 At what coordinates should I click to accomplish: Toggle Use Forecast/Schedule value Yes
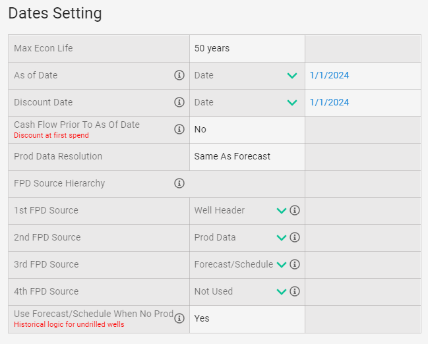pyautogui.click(x=202, y=318)
